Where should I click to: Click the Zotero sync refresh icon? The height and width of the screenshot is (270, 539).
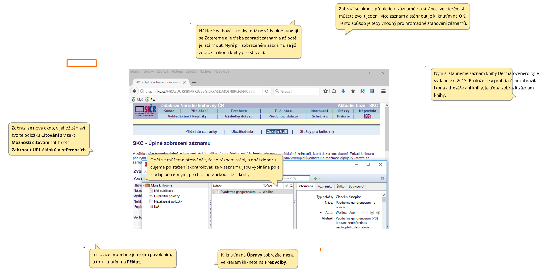click(382, 178)
